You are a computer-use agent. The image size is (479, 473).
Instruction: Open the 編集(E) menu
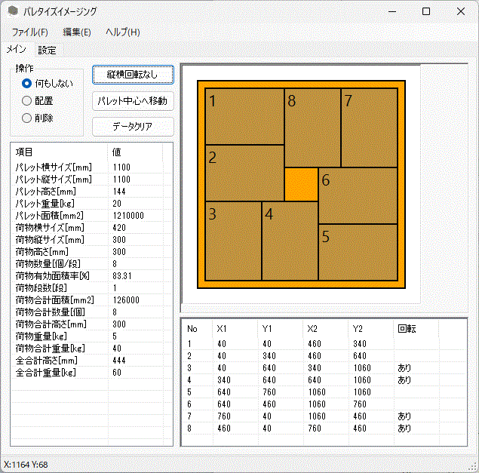77,32
